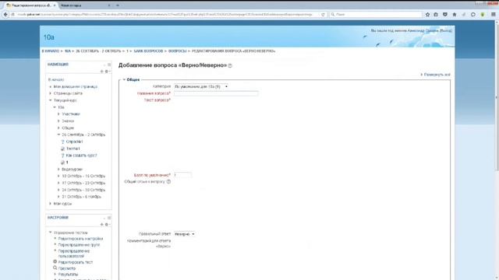Open the Pocket icon in the toolbar
499x280 pixels.
(x=445, y=14)
